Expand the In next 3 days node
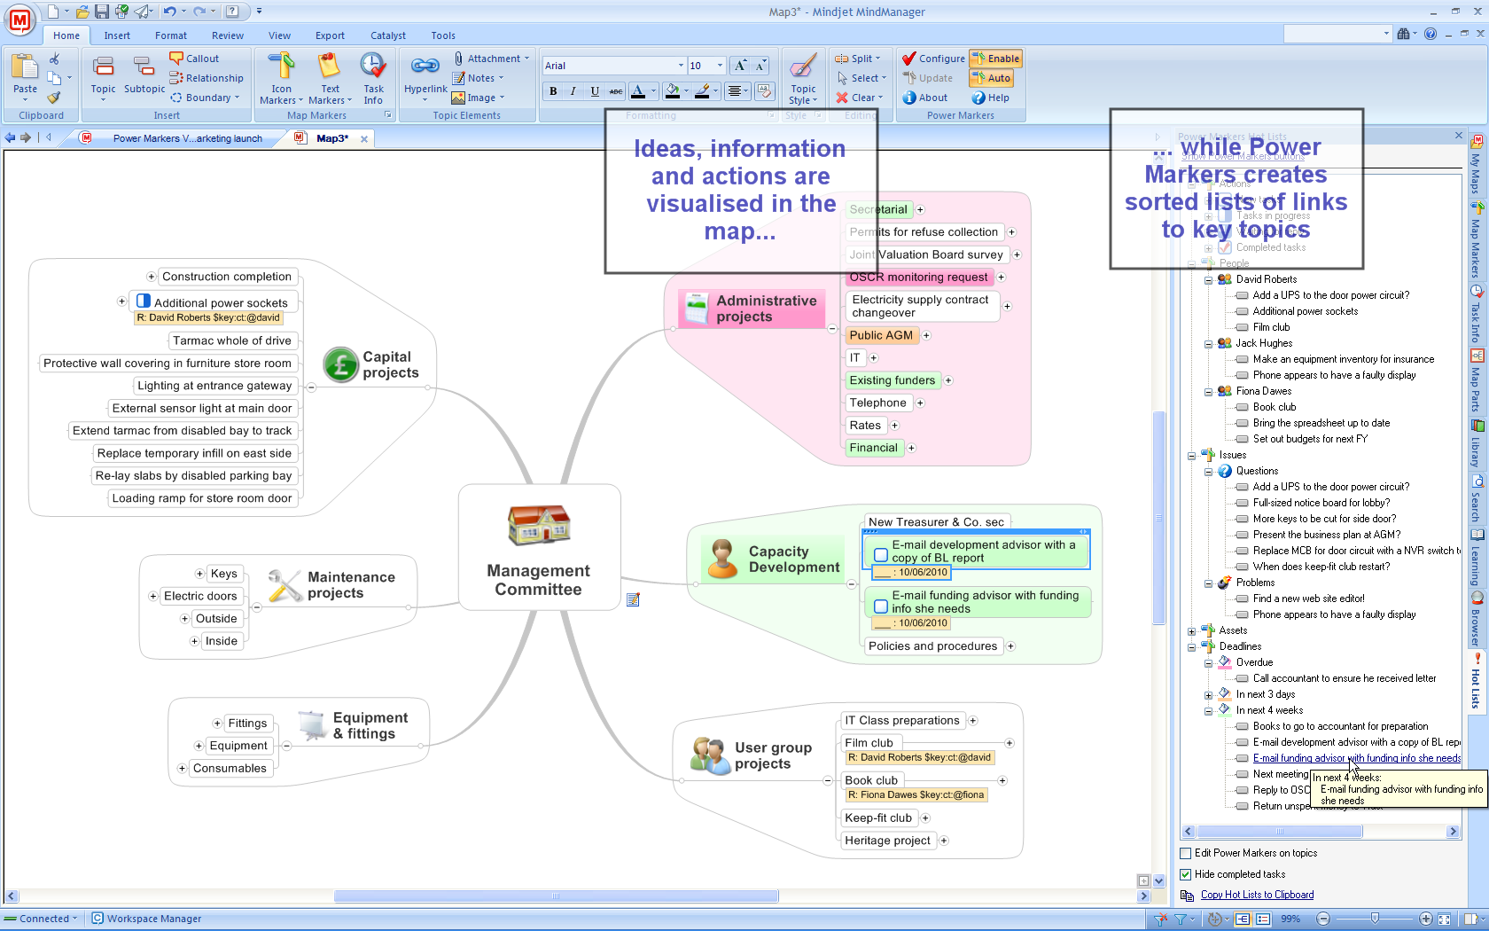The width and height of the screenshot is (1489, 931). [x=1208, y=695]
